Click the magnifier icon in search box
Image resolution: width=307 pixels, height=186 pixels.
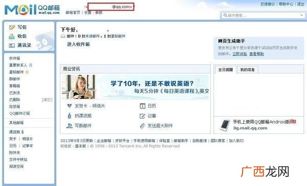(x=225, y=15)
